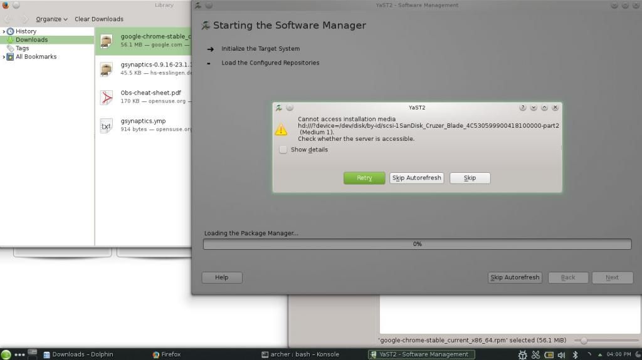The width and height of the screenshot is (642, 360).
Task: Select the gsynaptics-0.9.16 rpm download entry
Action: [144, 69]
